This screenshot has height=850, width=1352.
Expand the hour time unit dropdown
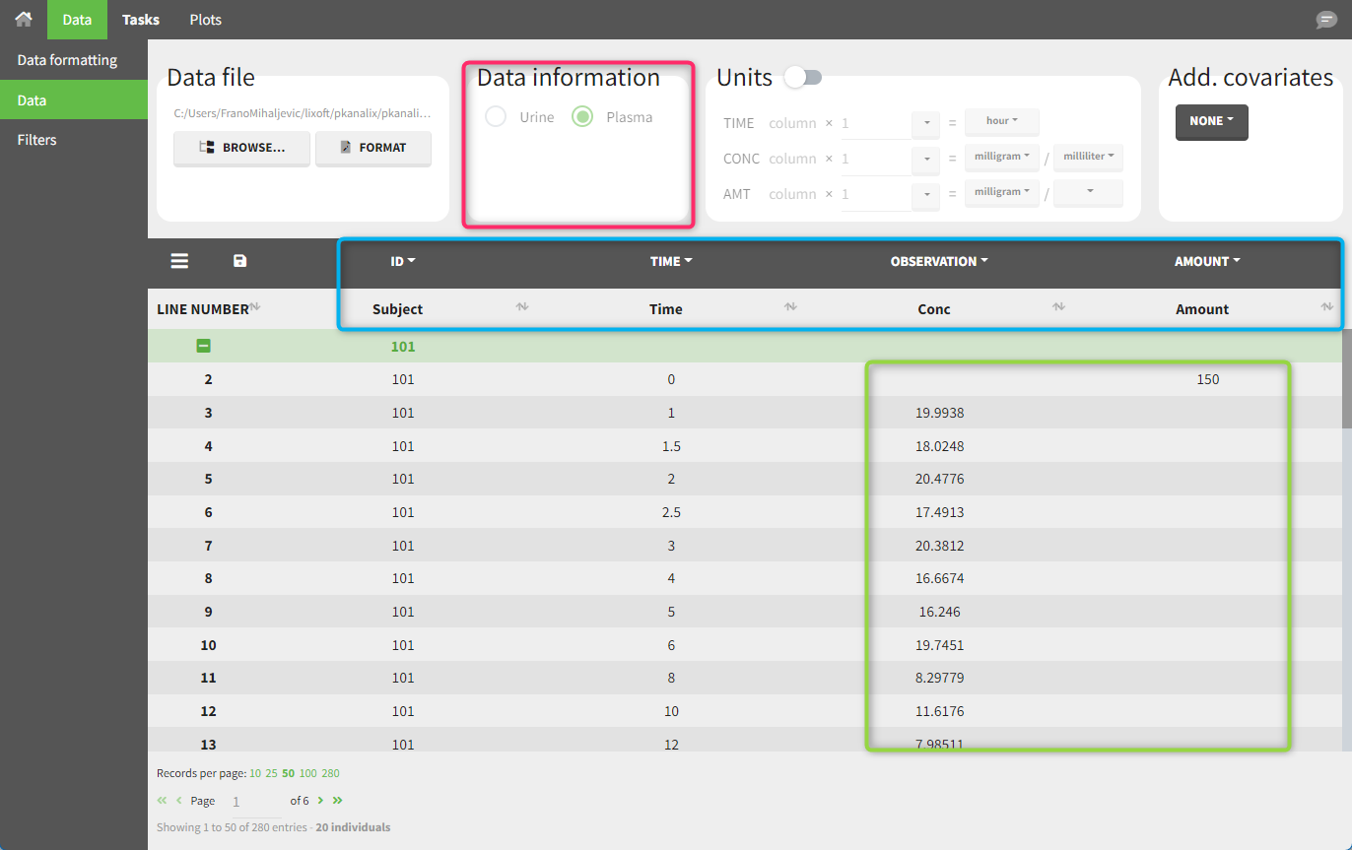point(1001,121)
